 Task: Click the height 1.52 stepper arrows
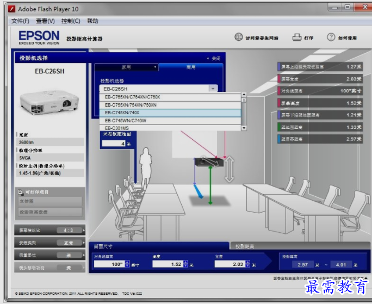point(186,264)
